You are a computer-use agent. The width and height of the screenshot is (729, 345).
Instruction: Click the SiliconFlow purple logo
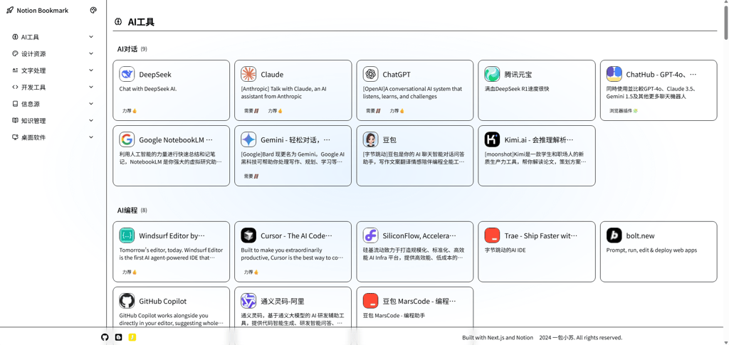[370, 235]
